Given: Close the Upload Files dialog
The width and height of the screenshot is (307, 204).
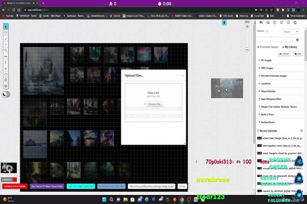Looking at the screenshot, I should coord(183,76).
